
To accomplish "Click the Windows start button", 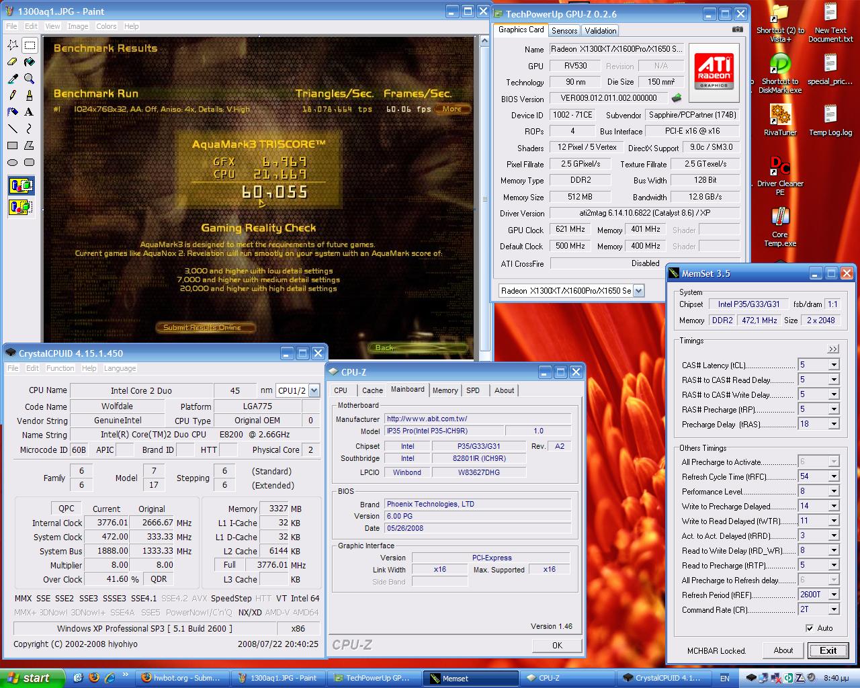I will (32, 678).
